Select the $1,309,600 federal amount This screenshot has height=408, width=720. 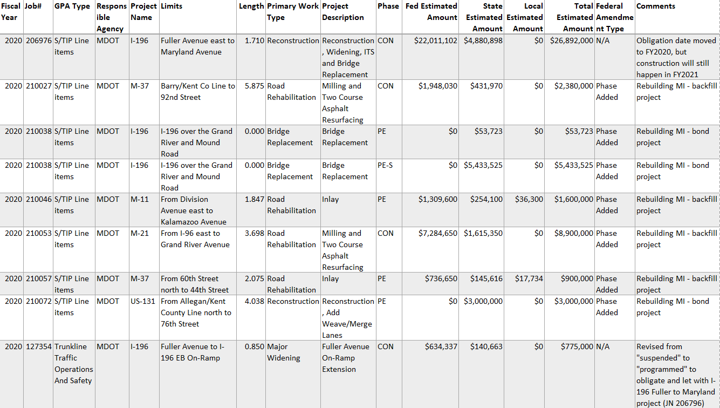437,199
